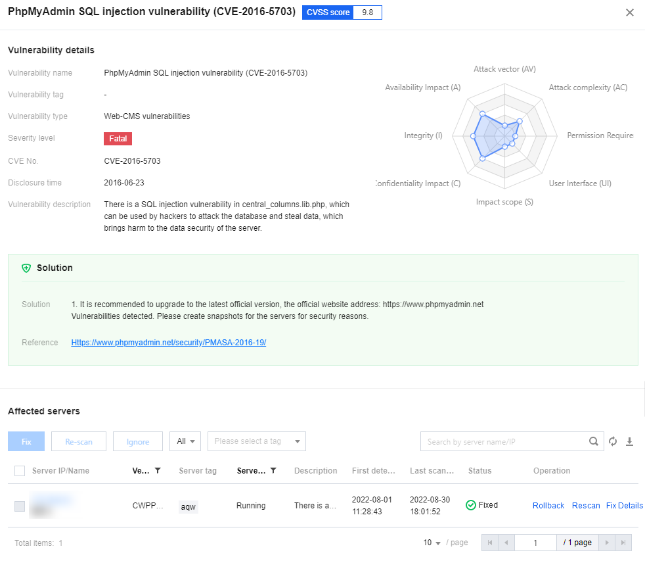Open the All status dropdown
Image resolution: width=645 pixels, height=561 pixels.
point(185,441)
